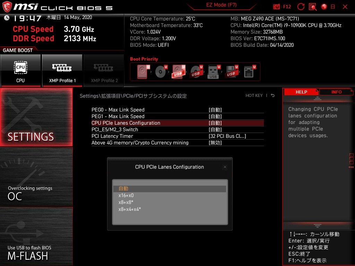Open PCI Latency Timer setting
Viewport: 355px width, 266px height.
click(177, 136)
